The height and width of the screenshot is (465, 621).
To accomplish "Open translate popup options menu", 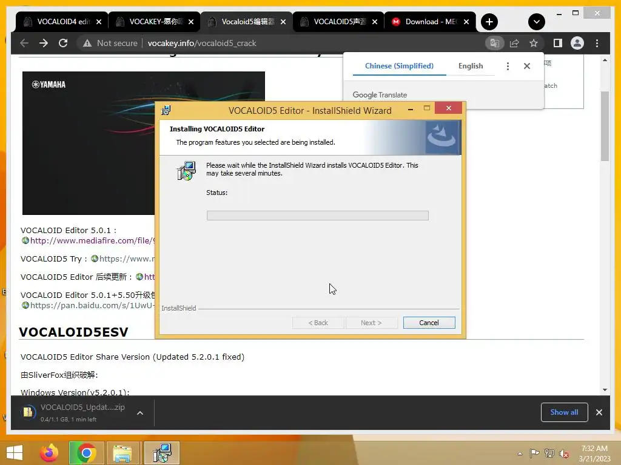I will coord(508,66).
